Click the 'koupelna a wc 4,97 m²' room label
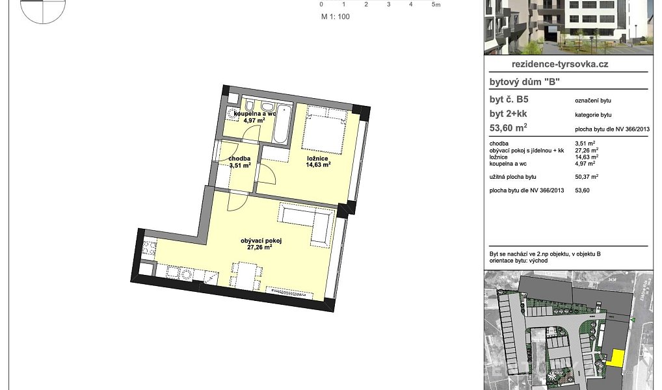The image size is (662, 390). tap(254, 117)
